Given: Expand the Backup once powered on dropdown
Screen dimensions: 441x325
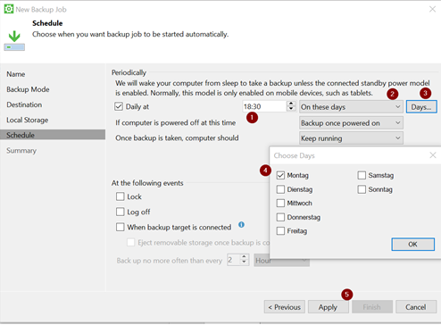Looking at the screenshot, I should click(351, 123).
